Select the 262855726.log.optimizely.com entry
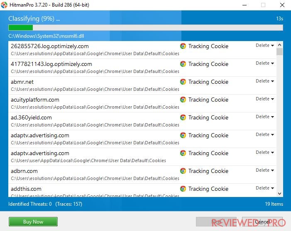 (x=142, y=50)
